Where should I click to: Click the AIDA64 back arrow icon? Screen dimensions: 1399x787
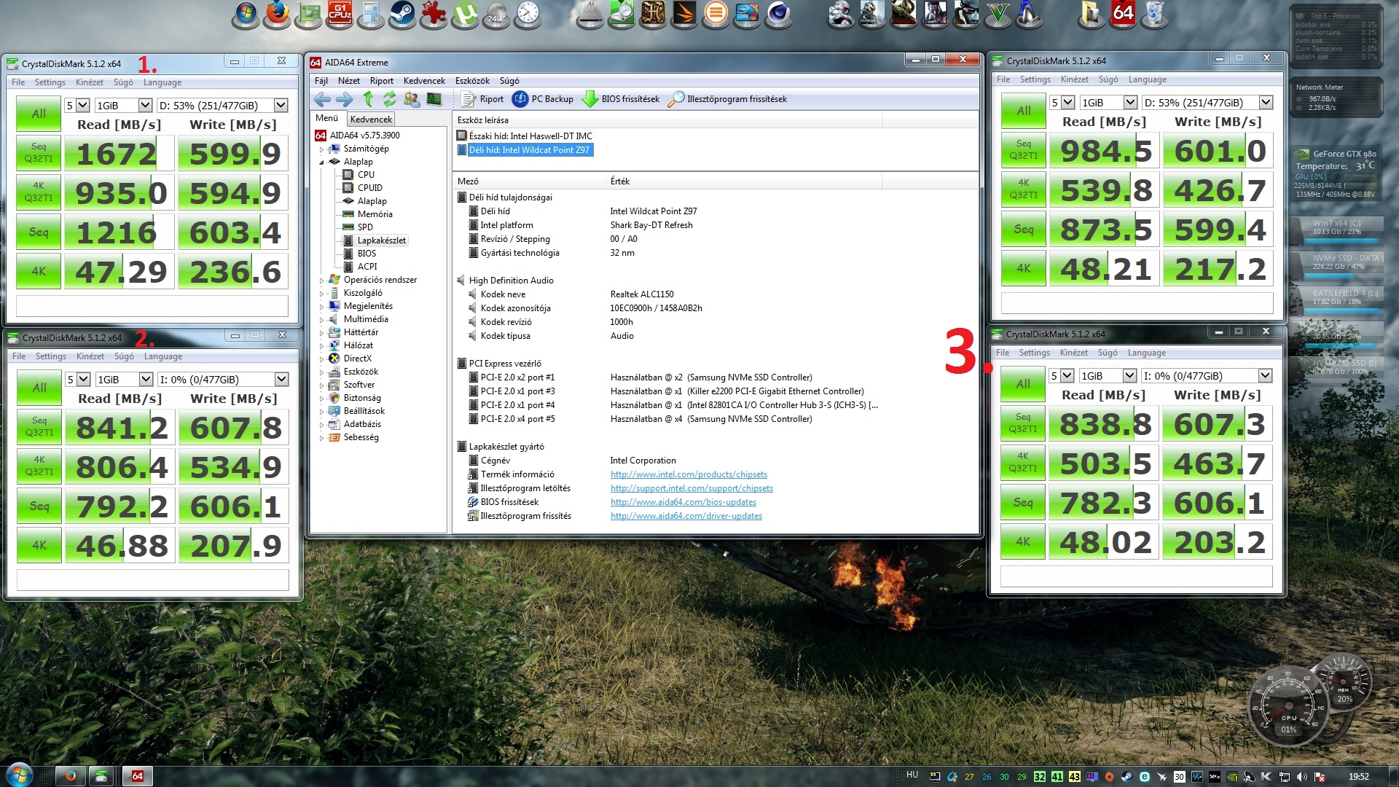tap(322, 99)
